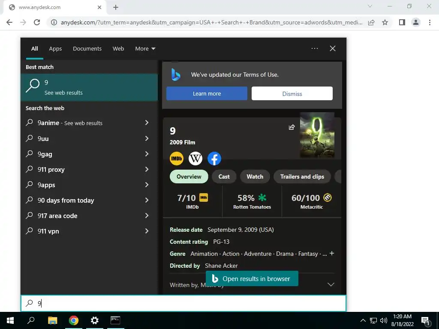Viewport: 439px width, 329px height.
Task: Expand the 9apps suggestion arrow
Action: (x=147, y=185)
